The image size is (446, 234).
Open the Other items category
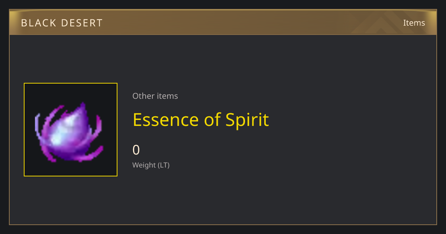(155, 96)
